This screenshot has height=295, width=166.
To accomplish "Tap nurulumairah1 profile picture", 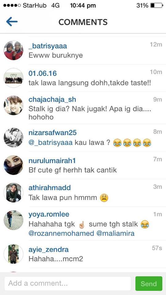I will point(14,165).
